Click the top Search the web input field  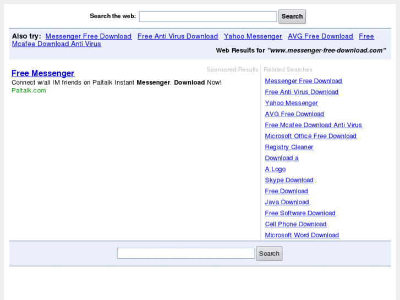point(207,17)
